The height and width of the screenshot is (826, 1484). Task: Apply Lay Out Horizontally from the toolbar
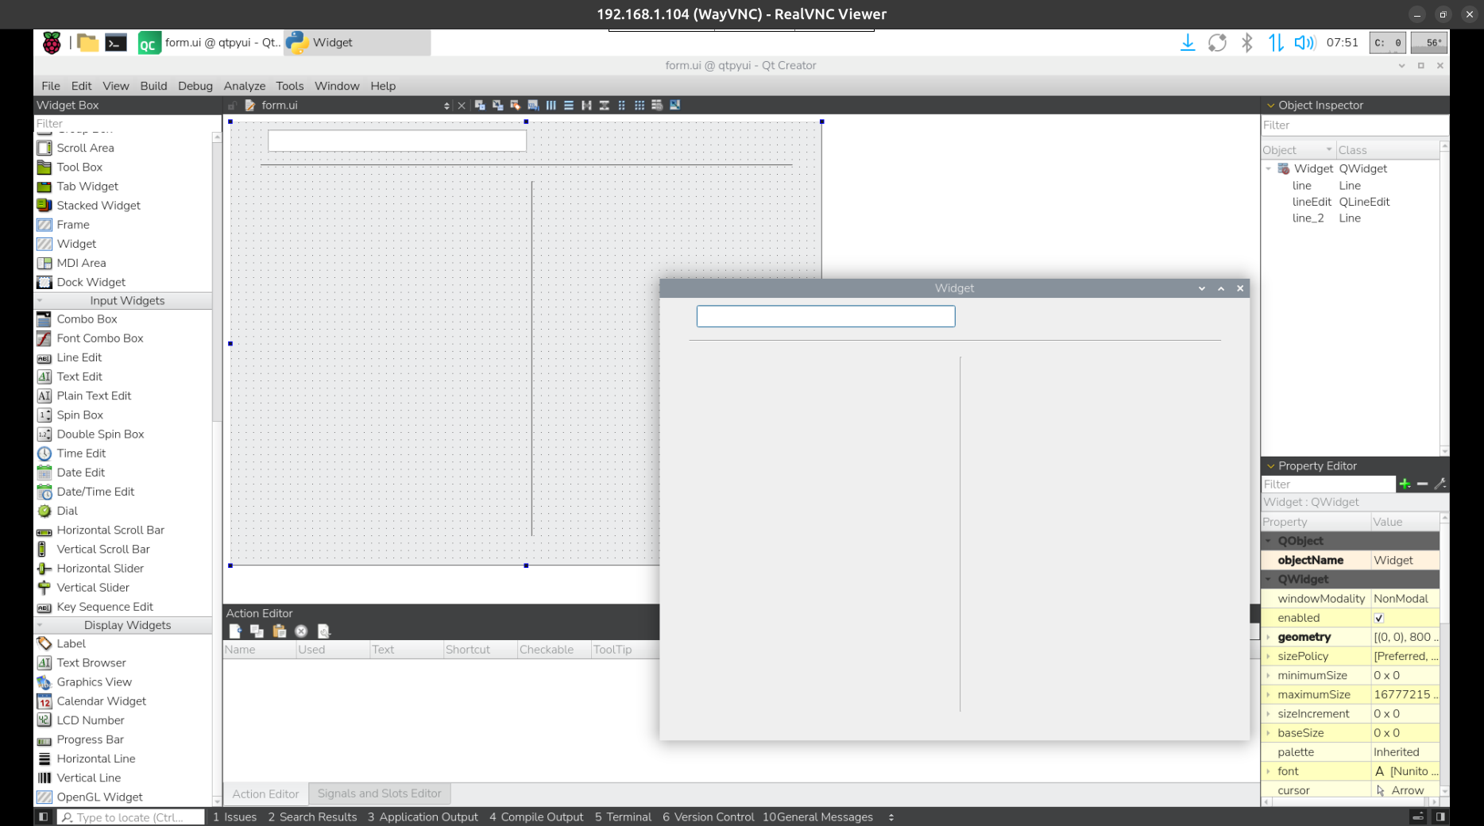click(551, 105)
